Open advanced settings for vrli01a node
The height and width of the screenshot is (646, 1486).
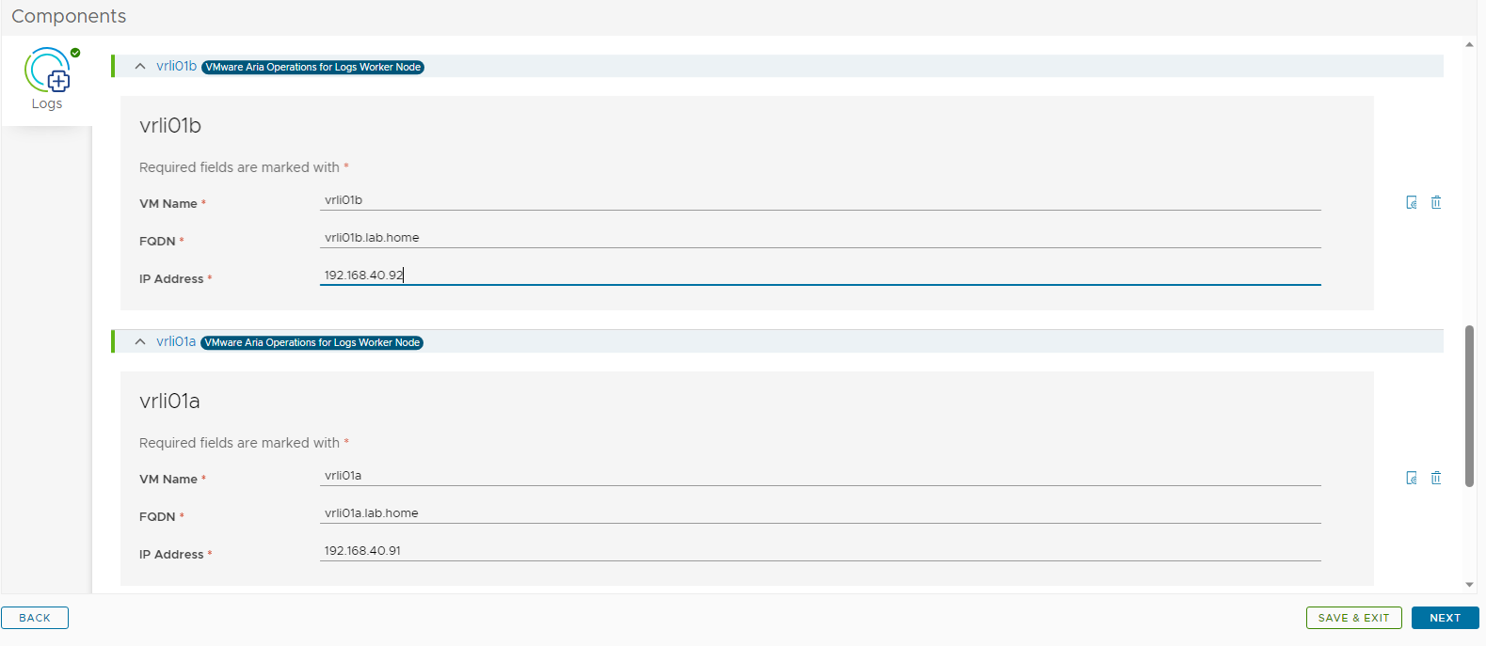1411,478
